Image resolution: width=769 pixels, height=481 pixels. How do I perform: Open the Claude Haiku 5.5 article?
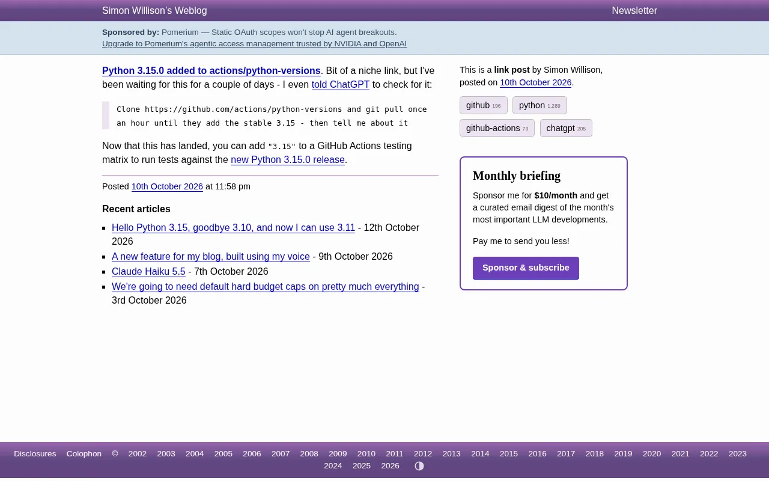click(148, 272)
